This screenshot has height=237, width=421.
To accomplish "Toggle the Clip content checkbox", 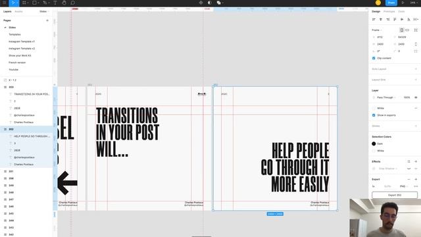I will 374,58.
